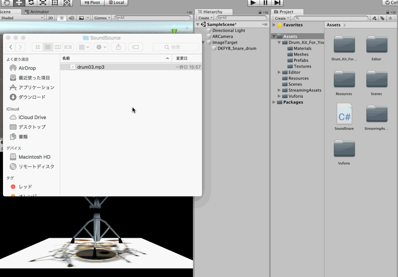Click search by label tag icon
The height and width of the screenshot is (277, 398).
point(382,18)
